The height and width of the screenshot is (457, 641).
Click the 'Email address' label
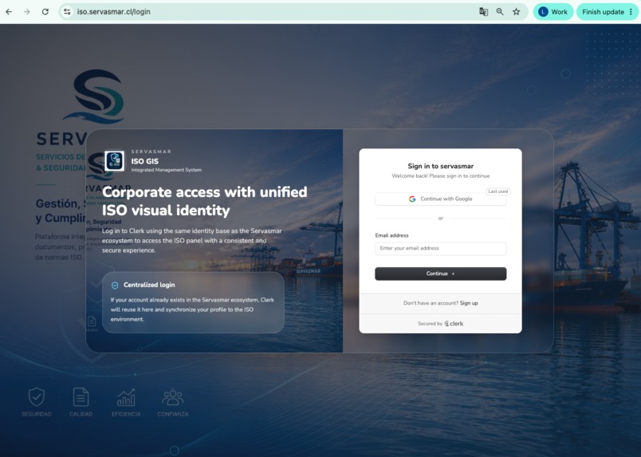point(391,235)
